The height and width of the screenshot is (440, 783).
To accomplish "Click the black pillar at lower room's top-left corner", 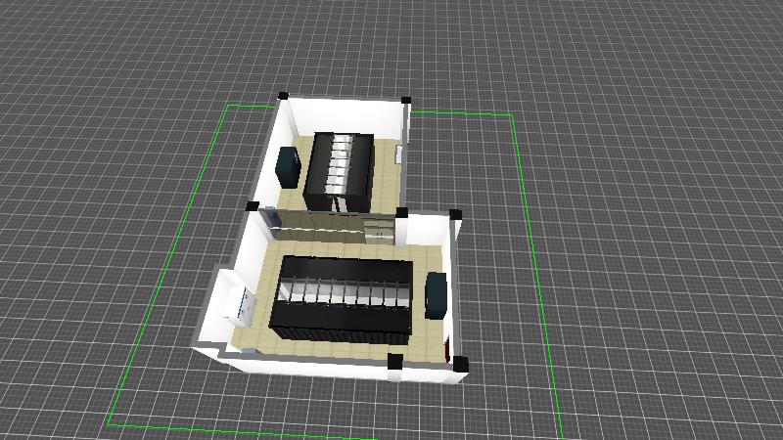I will [253, 206].
